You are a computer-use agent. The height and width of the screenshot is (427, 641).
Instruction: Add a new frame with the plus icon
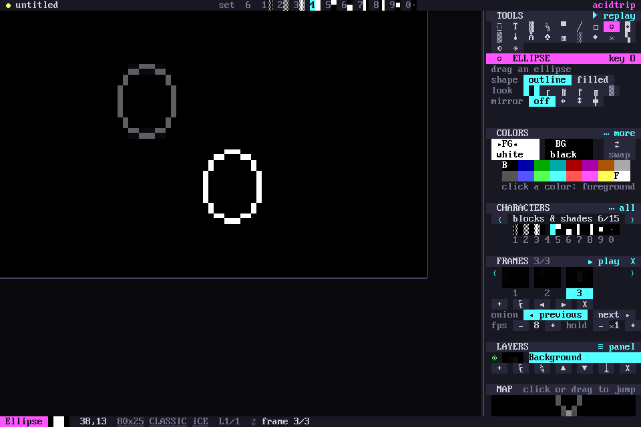[499, 304]
